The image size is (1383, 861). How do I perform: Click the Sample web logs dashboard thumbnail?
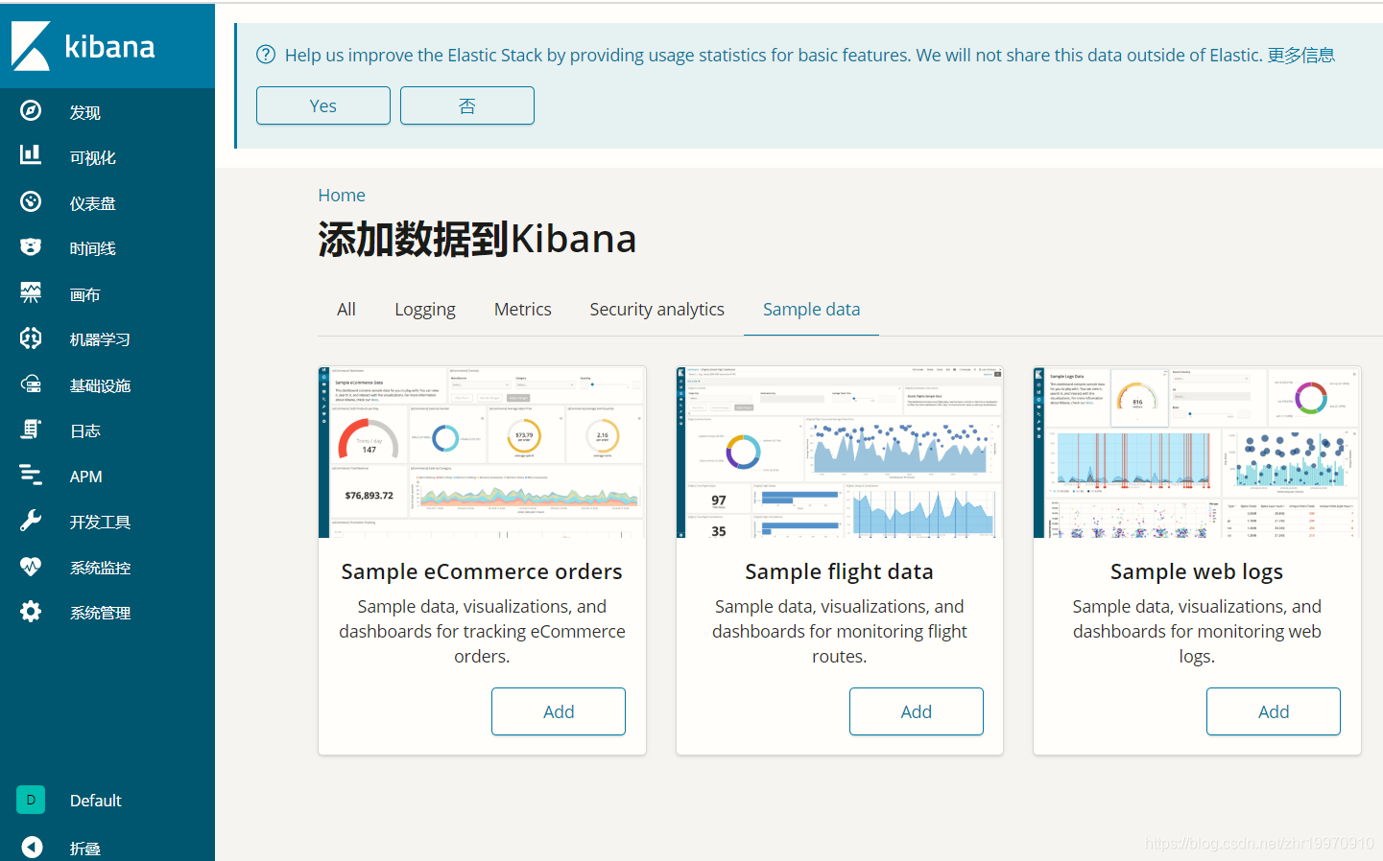pyautogui.click(x=1197, y=452)
